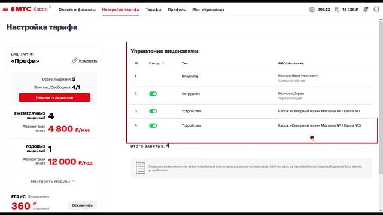The height and width of the screenshot is (215, 383).
Task: Click Управляющий role label
Action: pyautogui.click(x=290, y=98)
